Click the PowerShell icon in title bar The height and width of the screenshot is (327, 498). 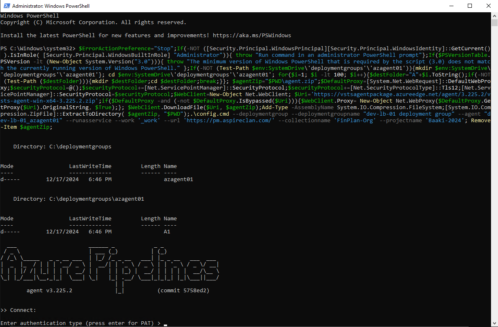[x=6, y=6]
